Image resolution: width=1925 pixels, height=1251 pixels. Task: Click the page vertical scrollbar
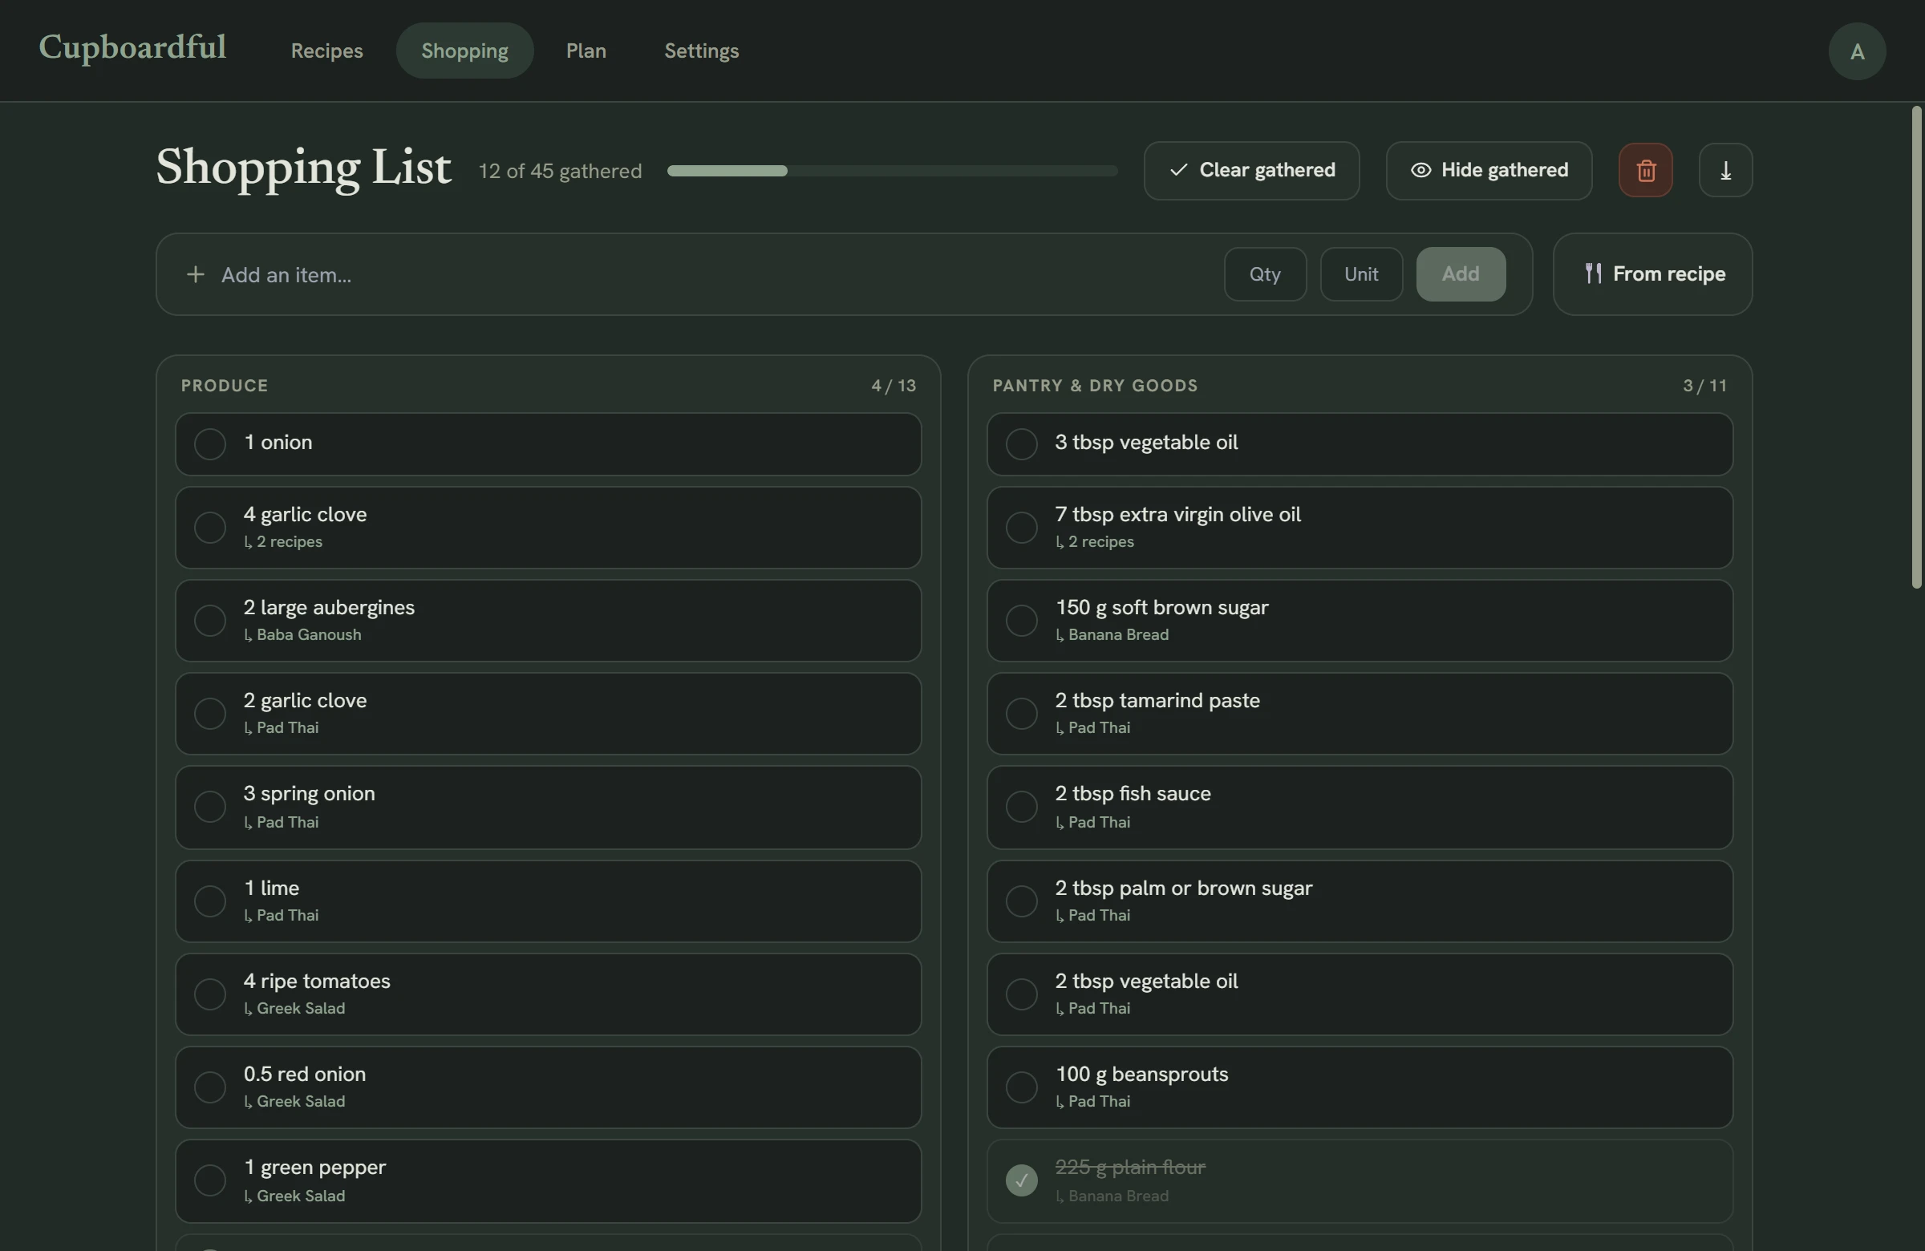pos(1916,348)
